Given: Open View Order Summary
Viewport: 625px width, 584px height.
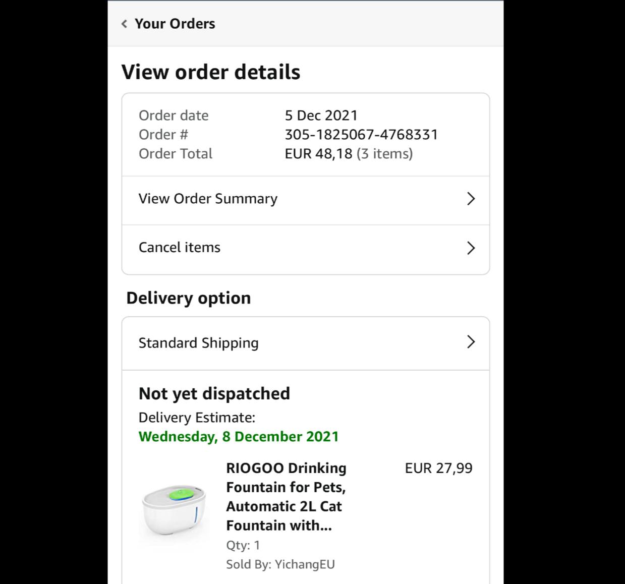Looking at the screenshot, I should pos(208,199).
